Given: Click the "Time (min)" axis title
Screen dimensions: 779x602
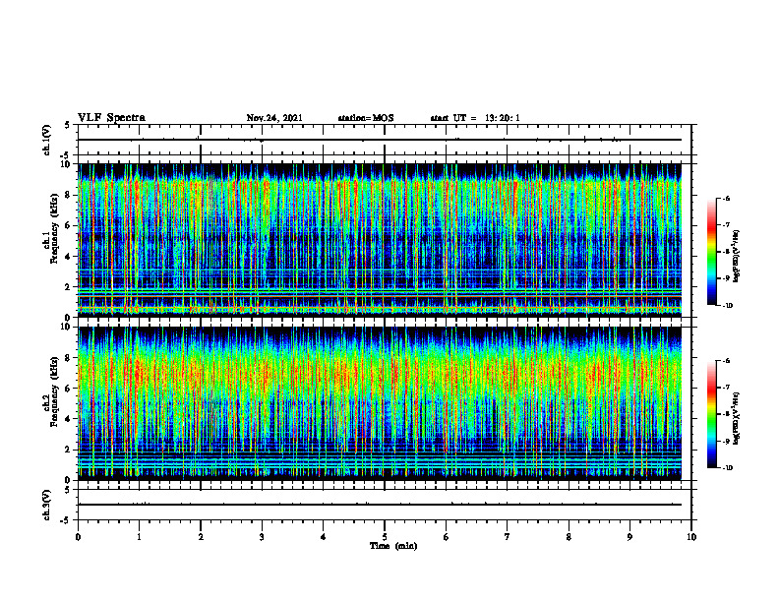Looking at the screenshot, I should click(393, 546).
